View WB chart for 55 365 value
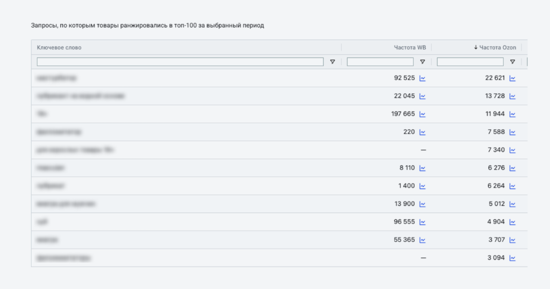The height and width of the screenshot is (289, 550). (423, 240)
